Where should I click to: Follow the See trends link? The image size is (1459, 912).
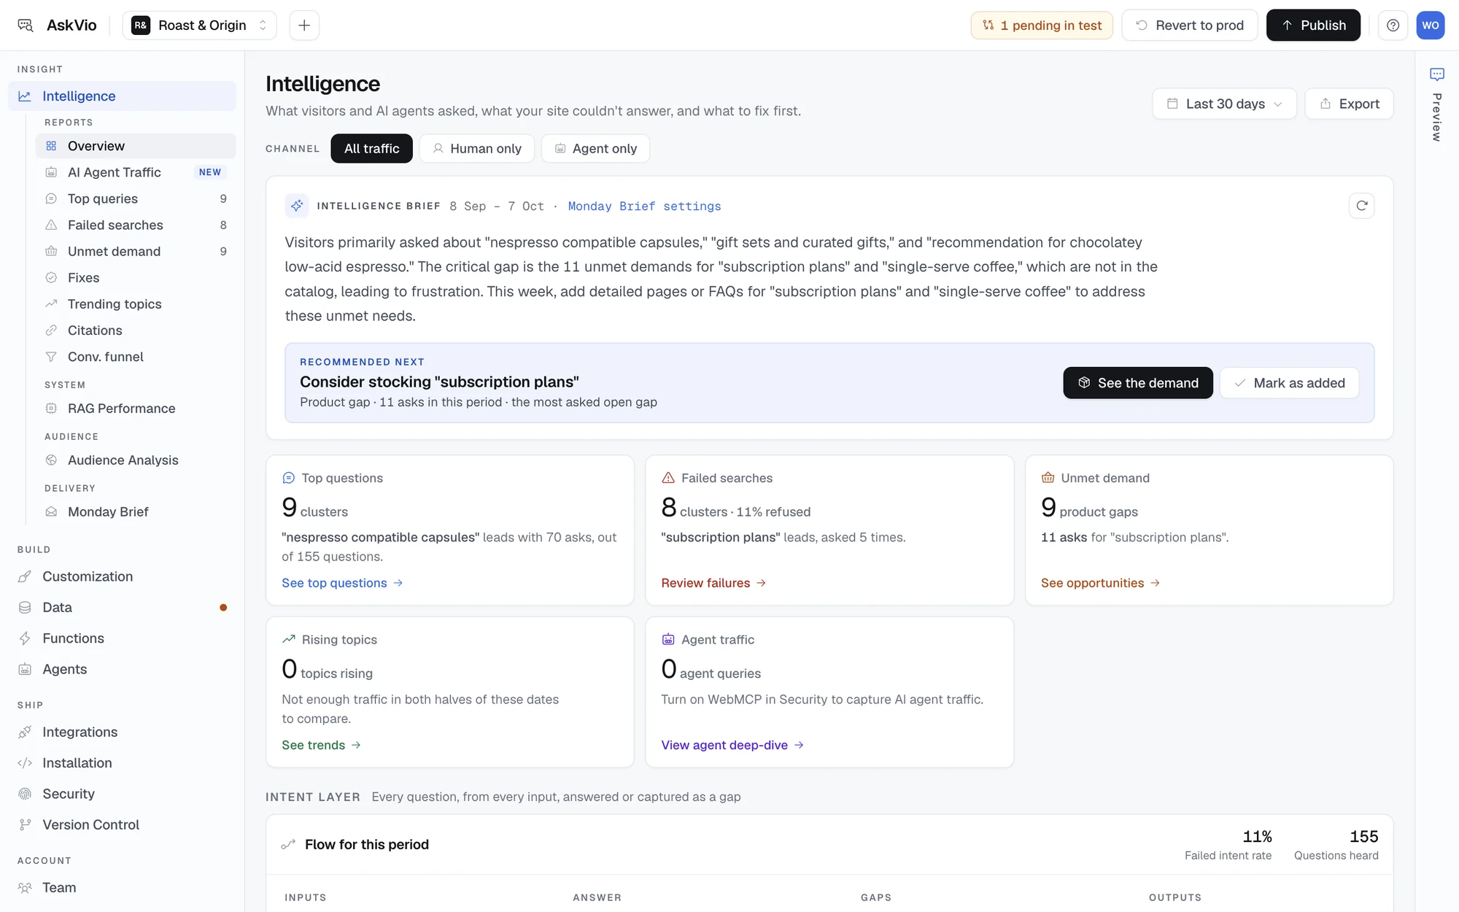coord(321,745)
